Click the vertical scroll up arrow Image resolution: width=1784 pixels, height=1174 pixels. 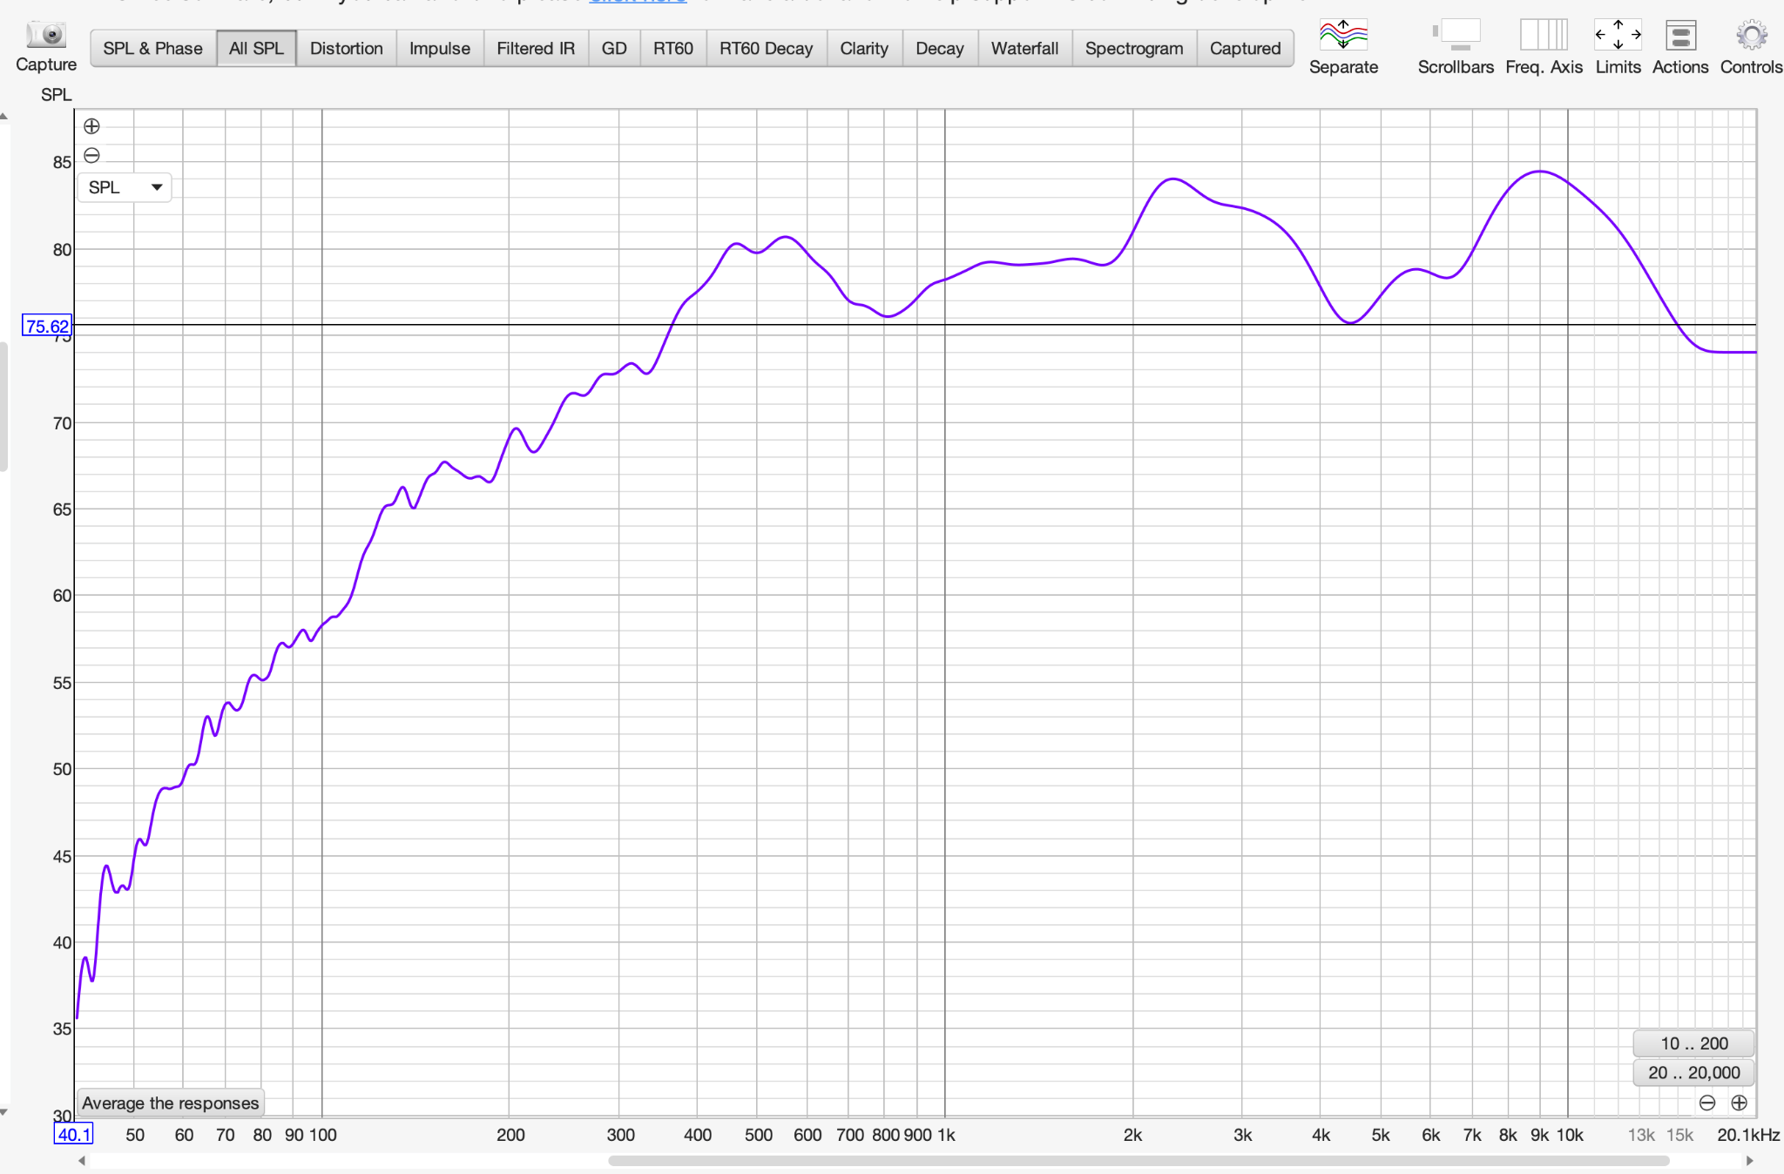point(4,116)
